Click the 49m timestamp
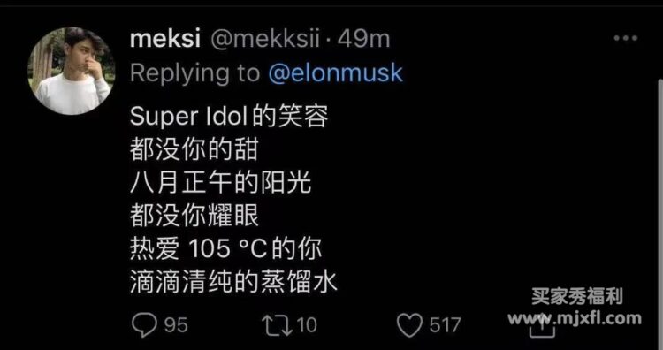The height and width of the screenshot is (350, 663). (363, 39)
